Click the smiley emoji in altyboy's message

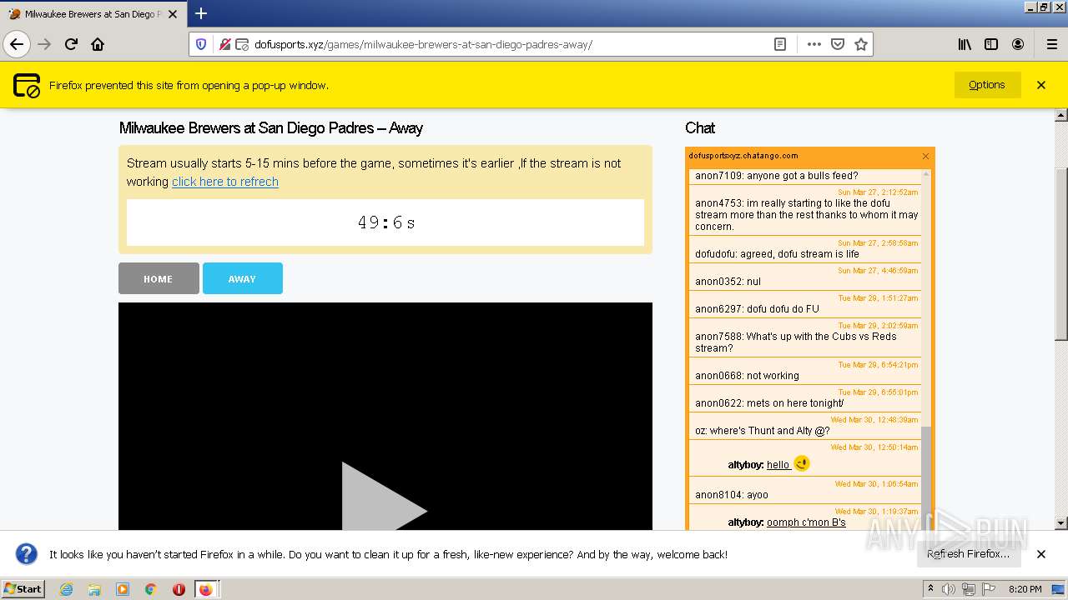pos(802,463)
